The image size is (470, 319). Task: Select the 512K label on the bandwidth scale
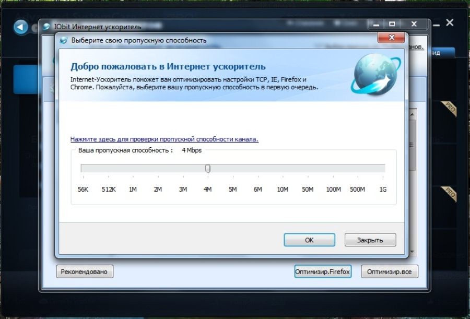pyautogui.click(x=109, y=190)
